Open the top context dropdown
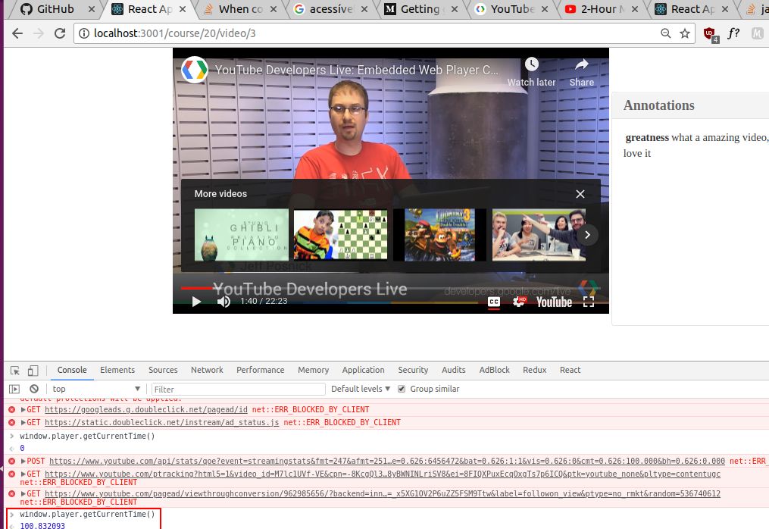The image size is (769, 529). (x=96, y=389)
